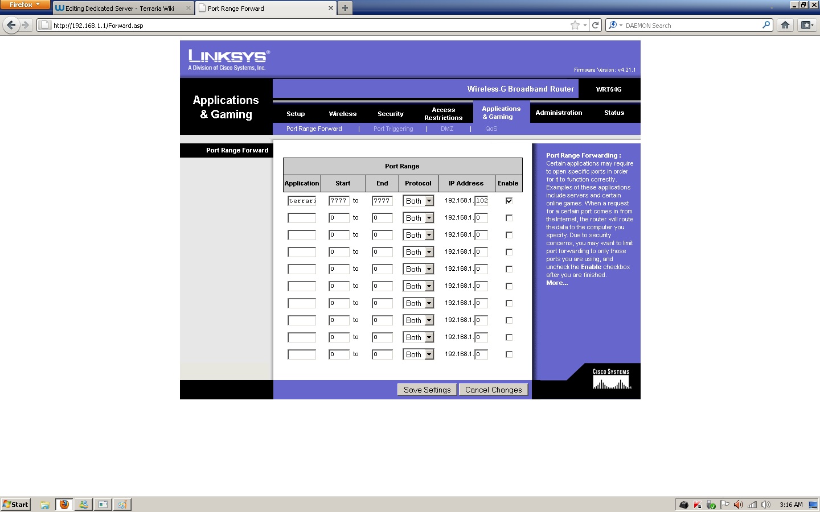
Task: Click the Cancel Changes button
Action: pyautogui.click(x=494, y=390)
